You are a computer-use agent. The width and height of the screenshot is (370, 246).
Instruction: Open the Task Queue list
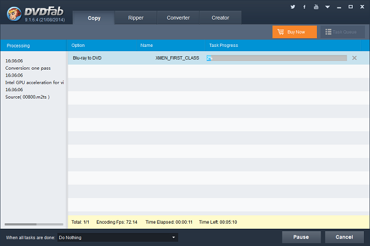pos(343,32)
